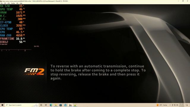
Task: Switch to the Xenia emulator taskbar icon
Action: [x=70, y=105]
